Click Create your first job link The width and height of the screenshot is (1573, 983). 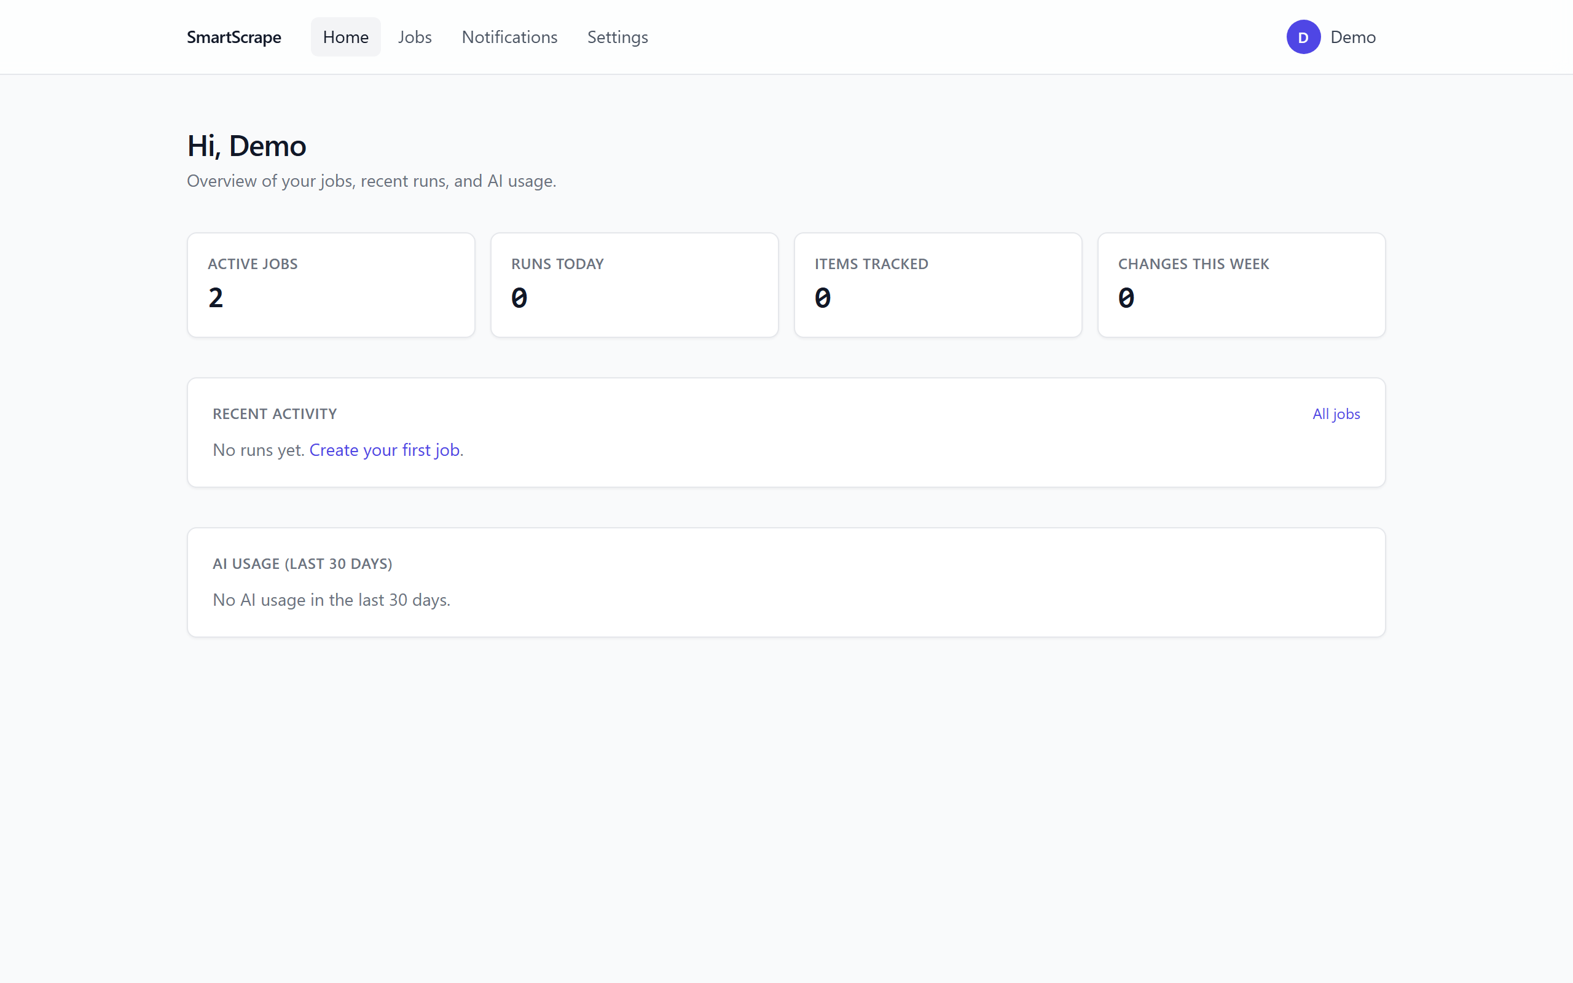point(385,450)
